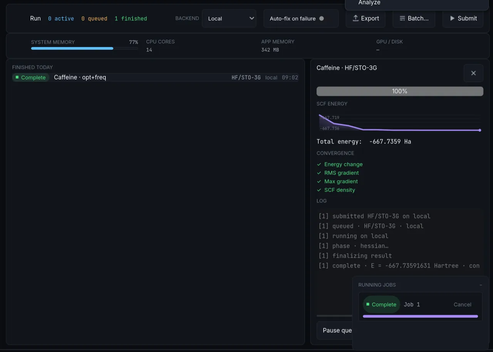Click the Batch list icon
493x352 pixels.
point(402,18)
